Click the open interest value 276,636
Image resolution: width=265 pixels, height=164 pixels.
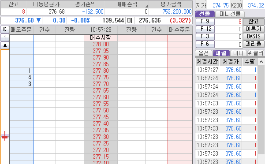coord(150,20)
